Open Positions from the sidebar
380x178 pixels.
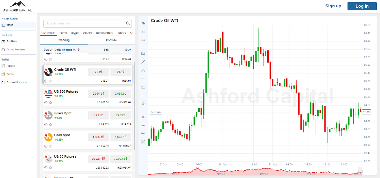click(11, 41)
